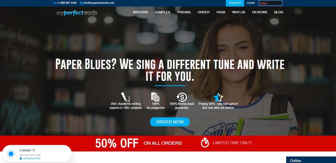Click the myperfectwords logo

(x=77, y=13)
